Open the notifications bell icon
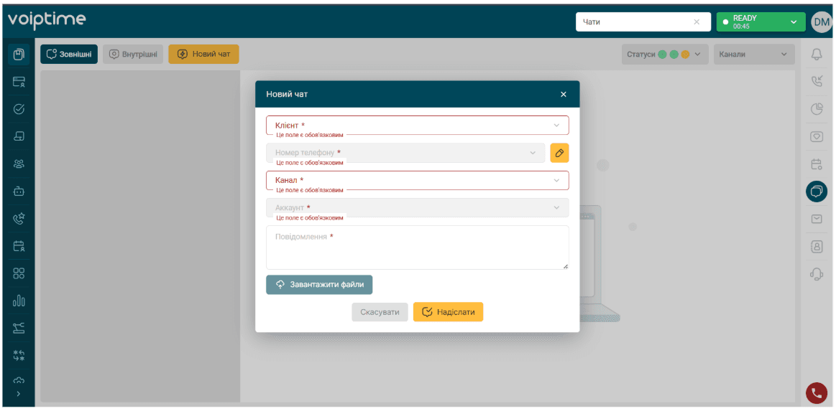This screenshot has height=411, width=836. pyautogui.click(x=817, y=55)
